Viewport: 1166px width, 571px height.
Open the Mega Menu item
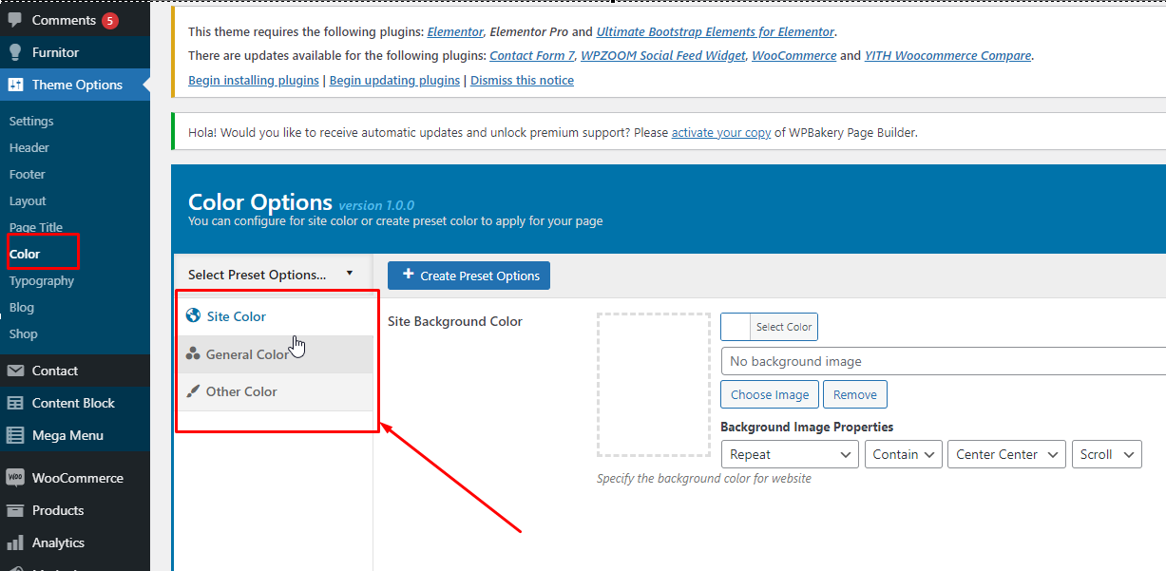tap(75, 435)
